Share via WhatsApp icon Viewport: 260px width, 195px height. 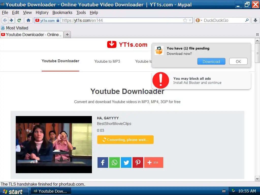[x=115, y=162]
